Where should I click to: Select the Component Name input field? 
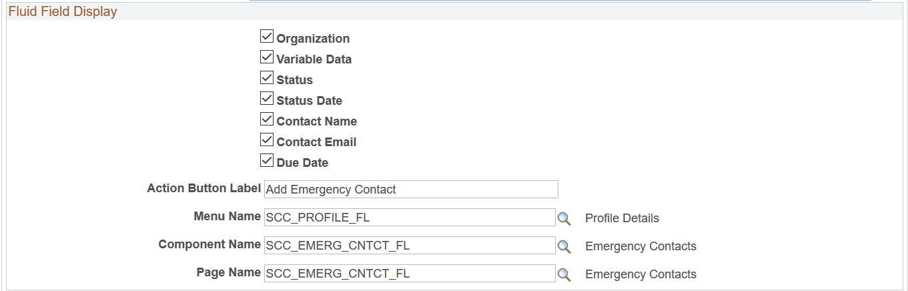410,246
